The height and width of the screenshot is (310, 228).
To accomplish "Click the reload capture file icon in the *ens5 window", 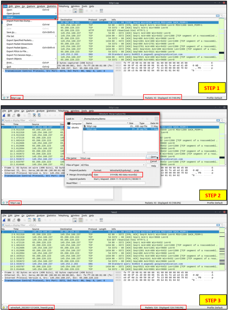I will [39, 220].
